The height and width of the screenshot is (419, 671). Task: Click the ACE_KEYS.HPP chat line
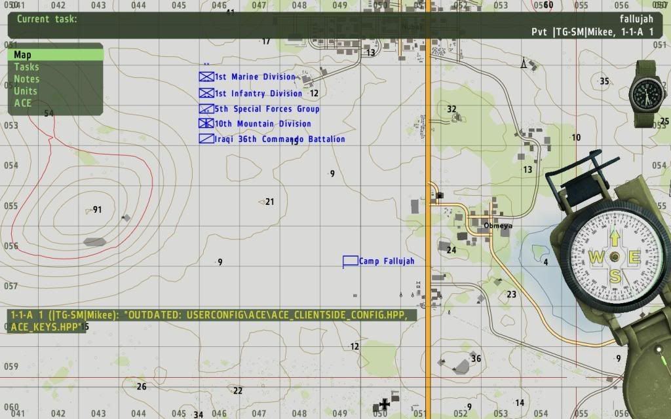coord(45,327)
